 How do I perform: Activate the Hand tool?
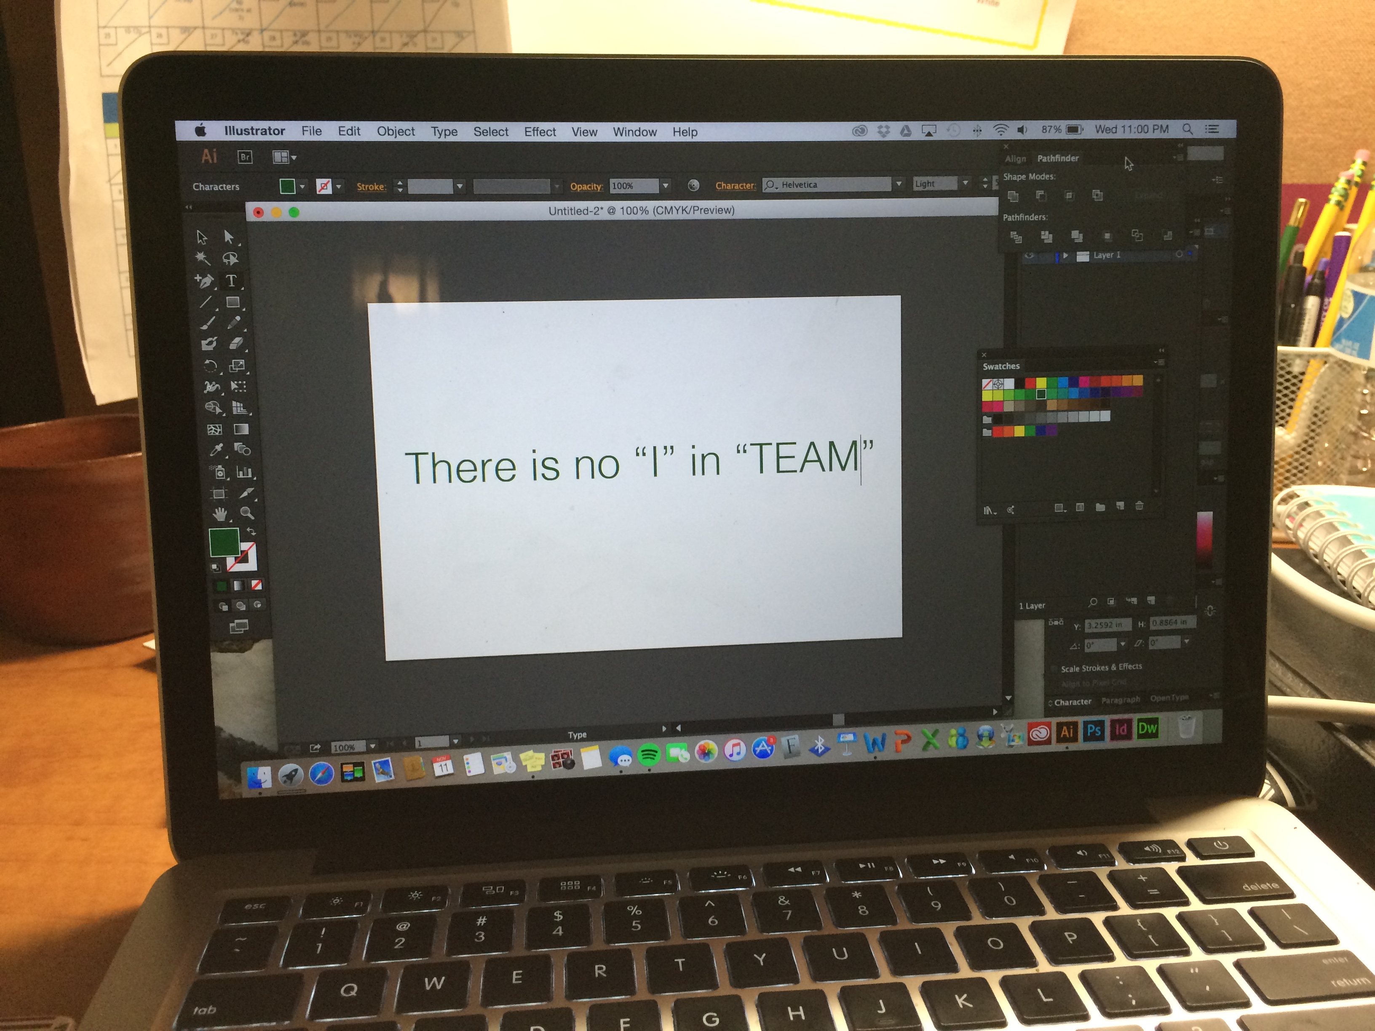tap(219, 513)
